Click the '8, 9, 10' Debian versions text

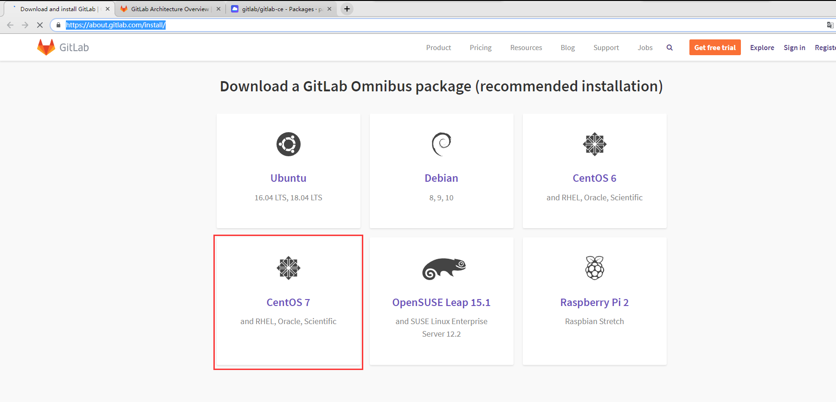click(442, 198)
